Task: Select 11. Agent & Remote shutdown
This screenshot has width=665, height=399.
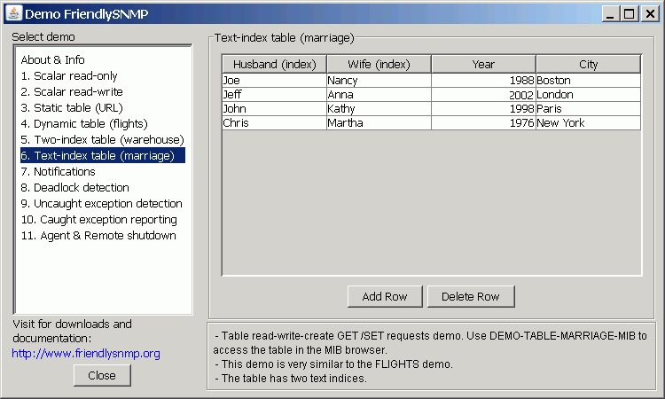Action: (103, 235)
